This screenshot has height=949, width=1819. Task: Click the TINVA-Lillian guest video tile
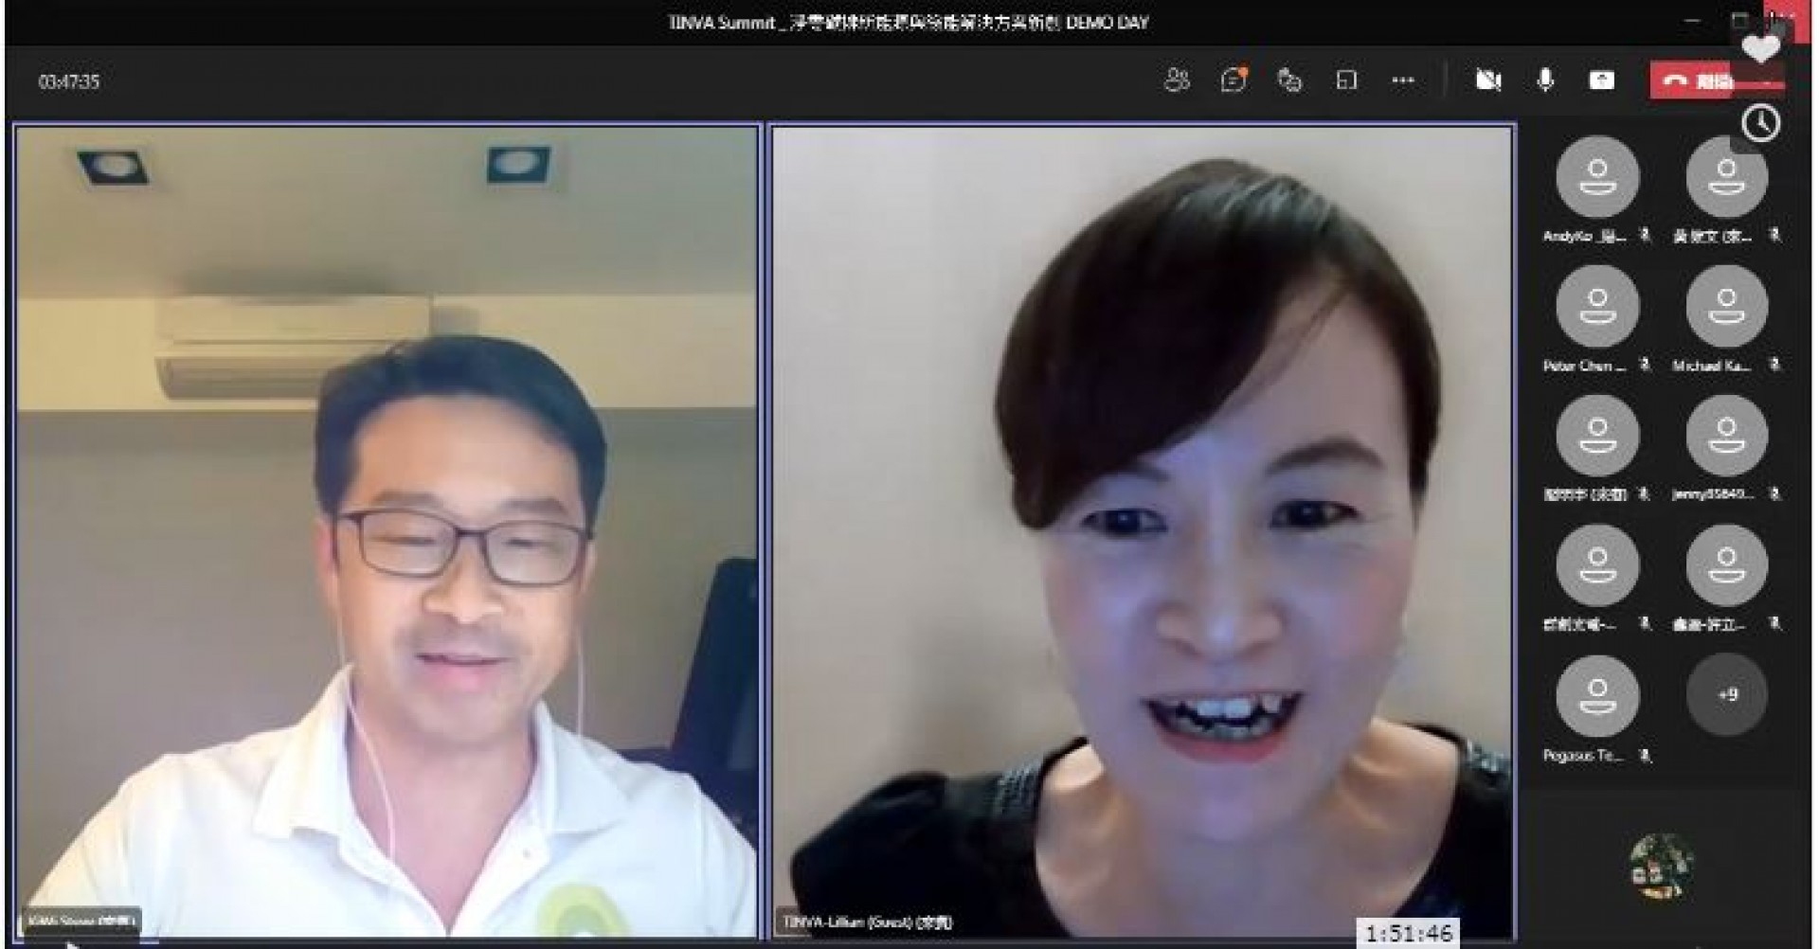tap(1142, 530)
